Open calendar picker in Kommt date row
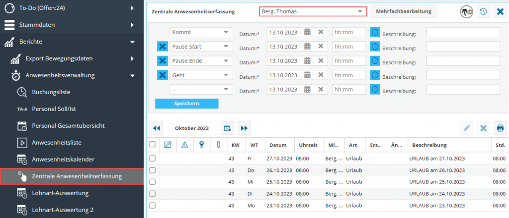The width and height of the screenshot is (509, 218). point(307,32)
